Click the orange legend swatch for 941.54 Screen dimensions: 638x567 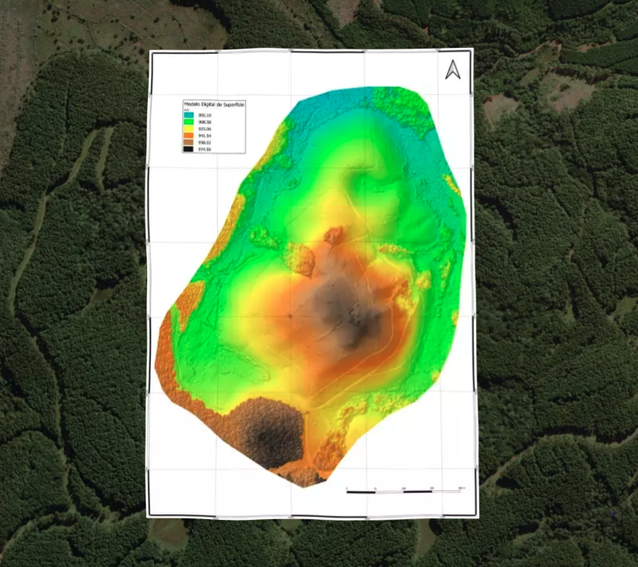point(188,136)
